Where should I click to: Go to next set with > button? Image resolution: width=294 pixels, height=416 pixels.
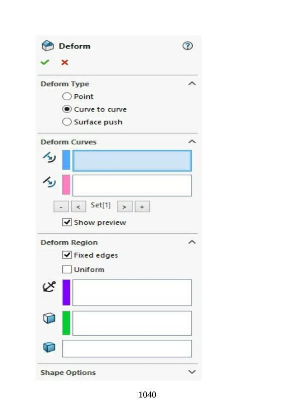pos(124,207)
